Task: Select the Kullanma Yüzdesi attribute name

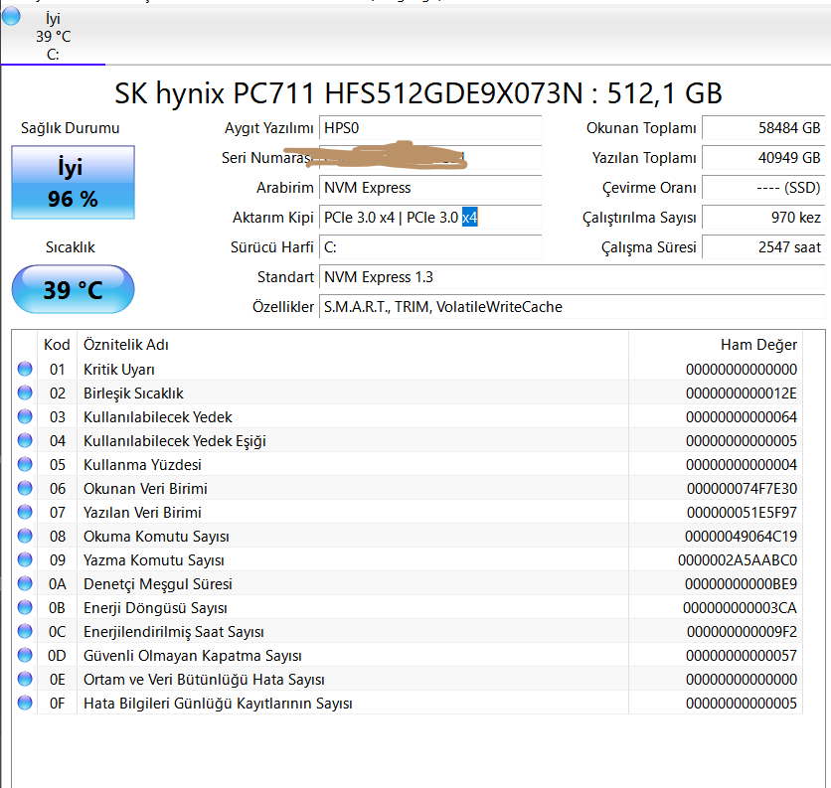Action: tap(142, 465)
